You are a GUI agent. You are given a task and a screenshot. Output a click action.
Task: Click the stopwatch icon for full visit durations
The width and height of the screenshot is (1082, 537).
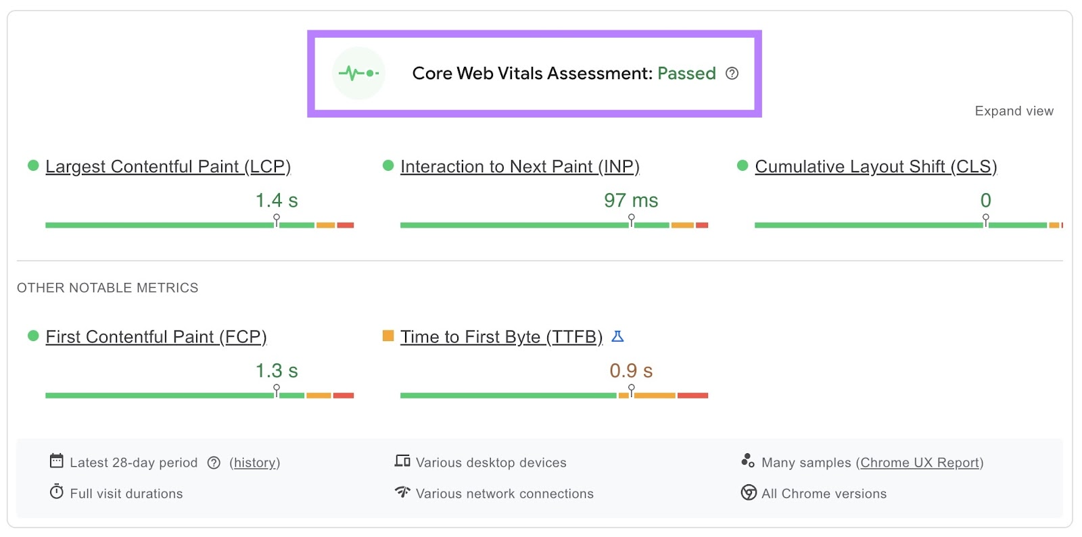tap(57, 492)
